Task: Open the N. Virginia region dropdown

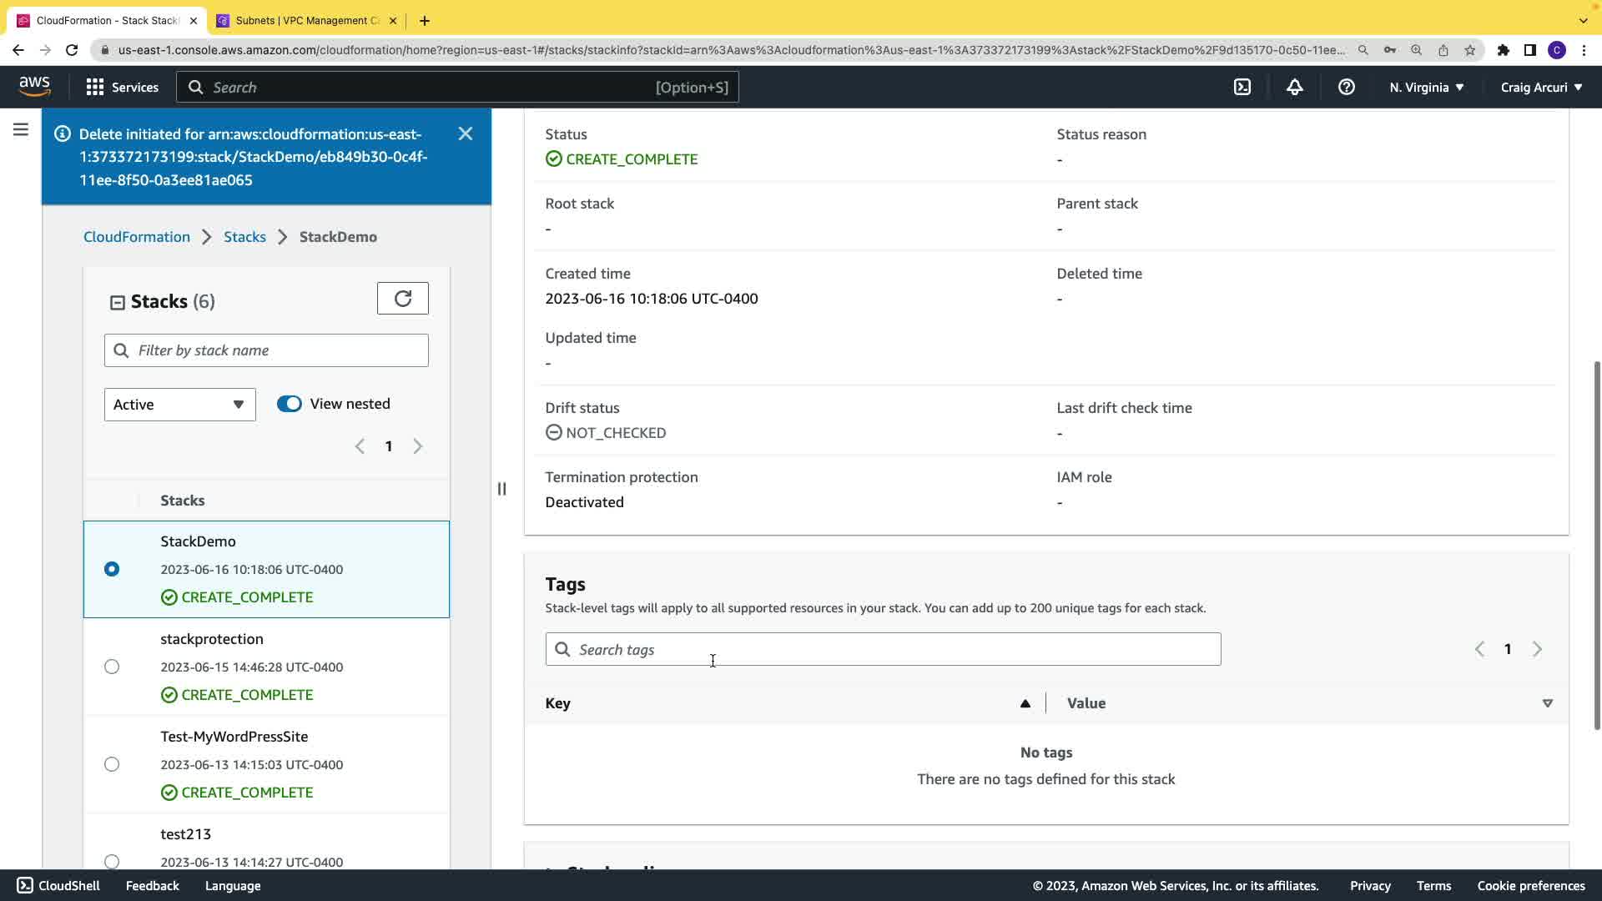Action: pyautogui.click(x=1426, y=87)
